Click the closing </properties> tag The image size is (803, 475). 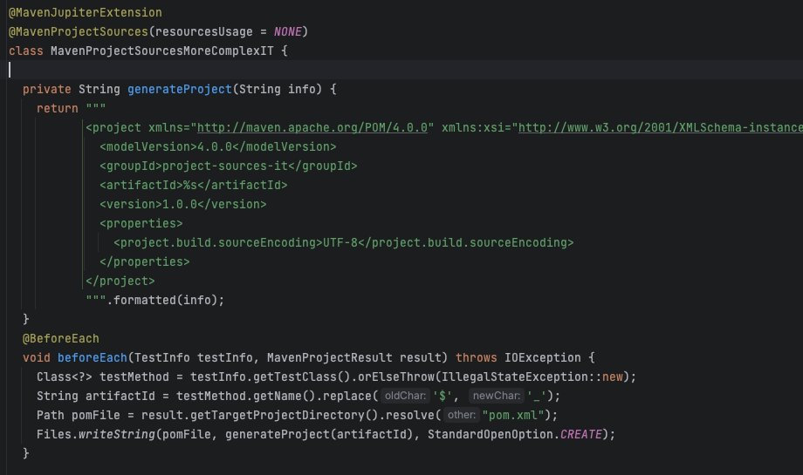pyautogui.click(x=144, y=261)
